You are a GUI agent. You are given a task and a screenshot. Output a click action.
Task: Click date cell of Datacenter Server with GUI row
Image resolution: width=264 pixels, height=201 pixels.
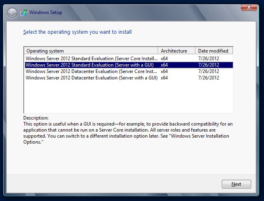208,78
